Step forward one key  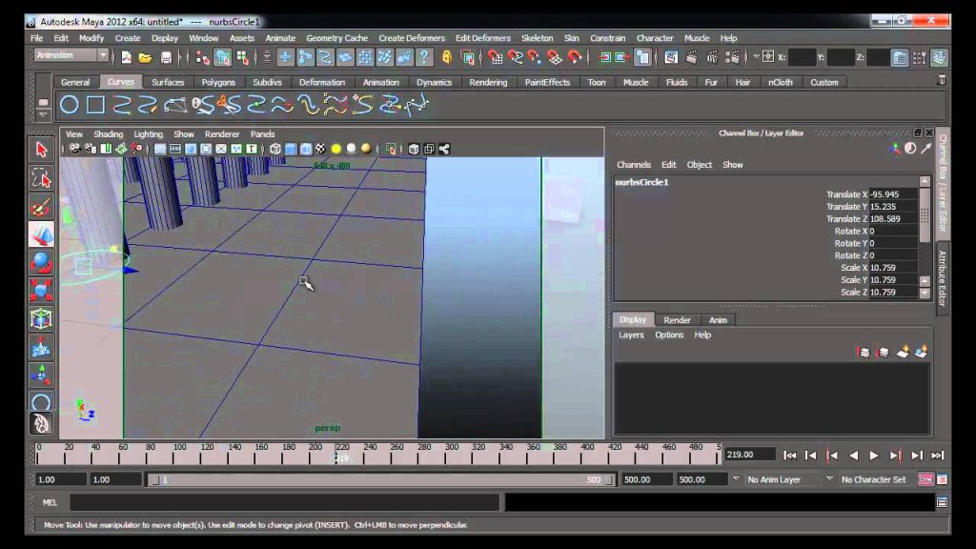895,456
